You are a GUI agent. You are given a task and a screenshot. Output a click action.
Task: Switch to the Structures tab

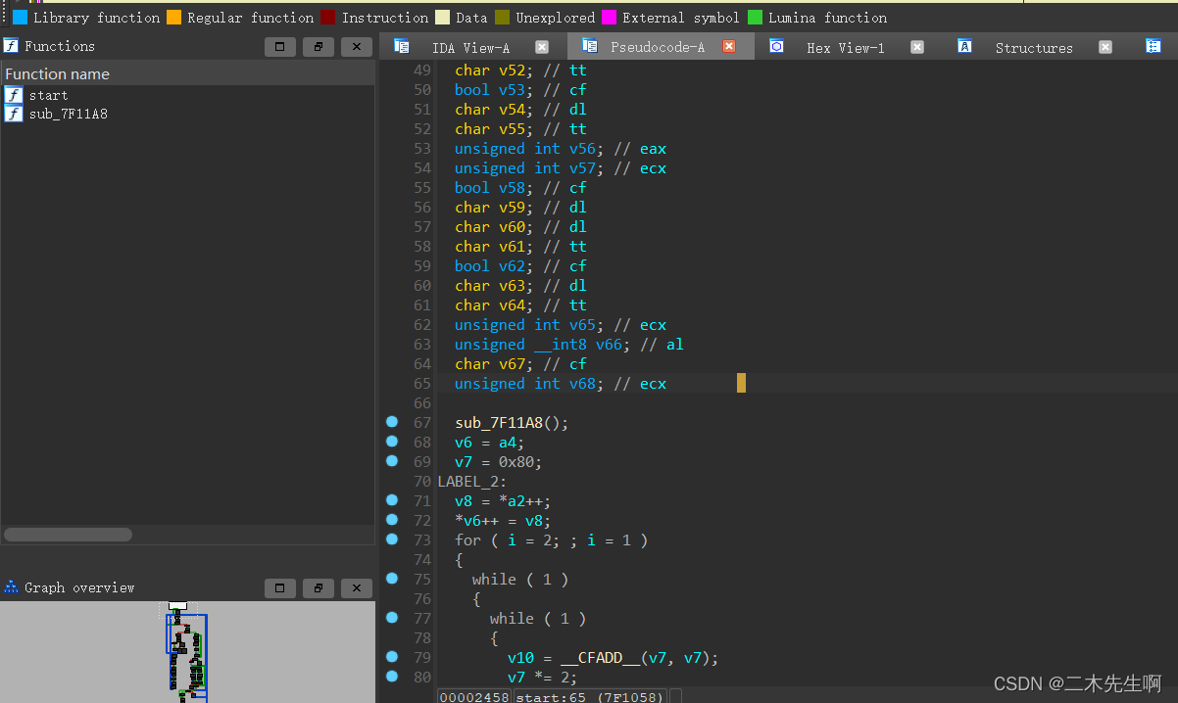point(1034,45)
